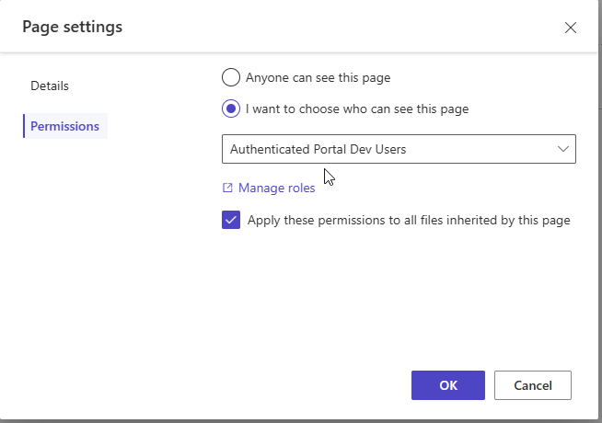
Task: Click the filled dot of the selected radio button
Action: pyautogui.click(x=231, y=109)
